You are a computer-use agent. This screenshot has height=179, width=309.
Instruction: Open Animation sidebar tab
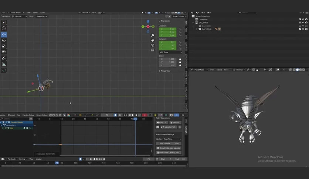click(x=186, y=46)
